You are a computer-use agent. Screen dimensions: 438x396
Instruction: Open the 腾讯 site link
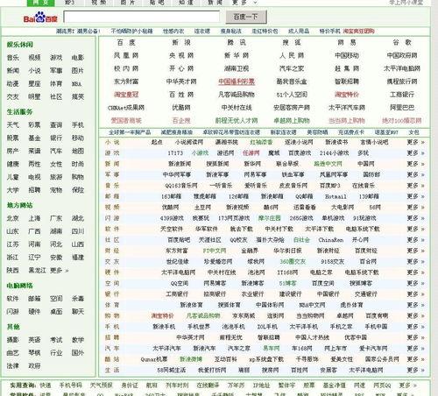pos(237,43)
